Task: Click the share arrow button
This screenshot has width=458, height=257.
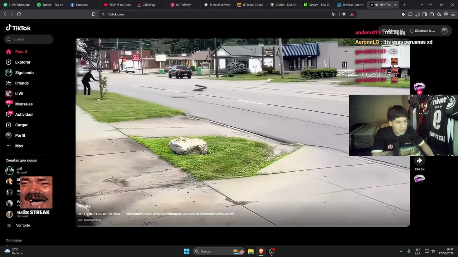Action: 419,161
